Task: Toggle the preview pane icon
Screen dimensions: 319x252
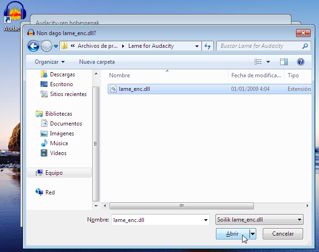Action: pyautogui.click(x=284, y=62)
